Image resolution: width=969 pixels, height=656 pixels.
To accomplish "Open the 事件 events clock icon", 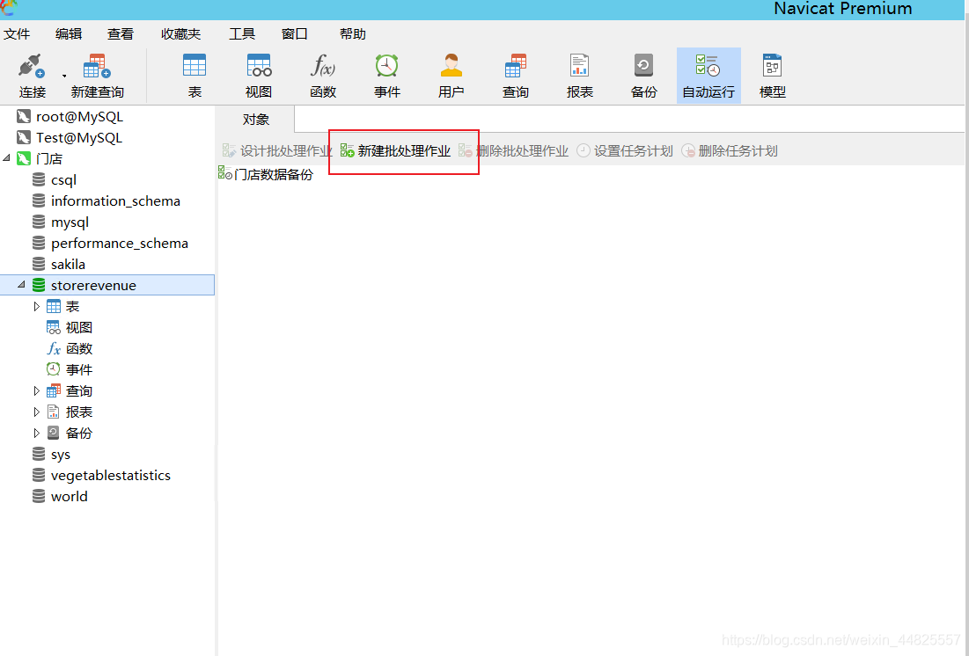I will point(387,65).
